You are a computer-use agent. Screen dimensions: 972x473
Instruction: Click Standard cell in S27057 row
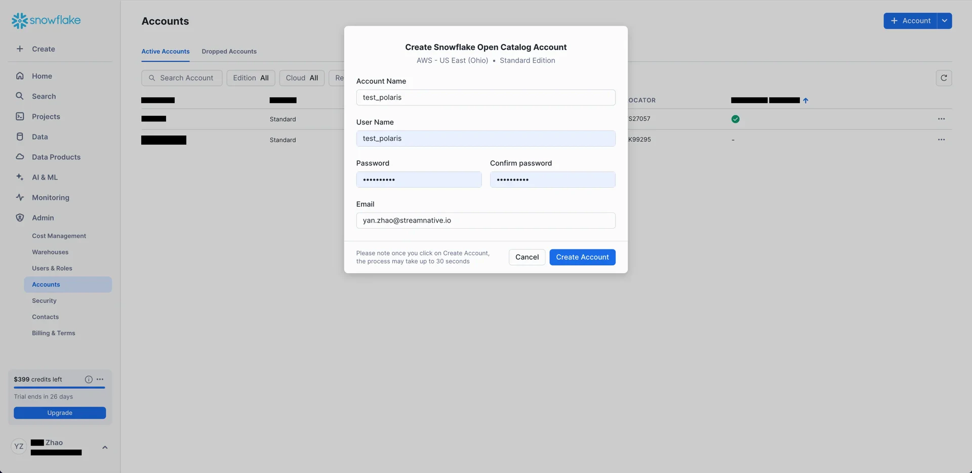point(282,119)
